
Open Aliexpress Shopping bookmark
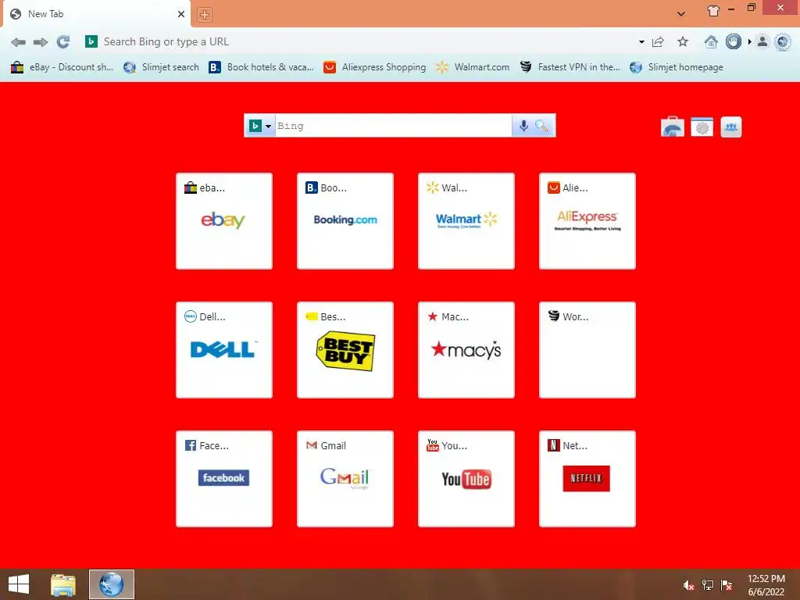(x=374, y=67)
